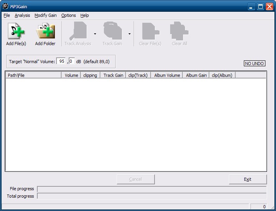
Task: Click the target volume decimal field
Action: click(71, 61)
